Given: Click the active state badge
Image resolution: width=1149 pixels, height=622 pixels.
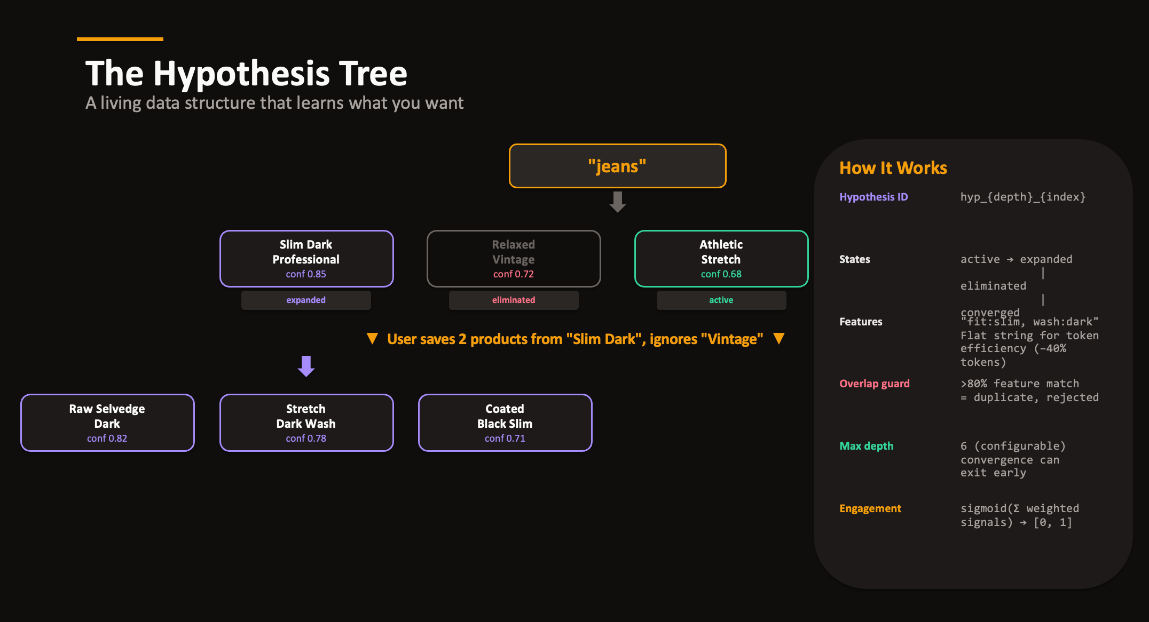Looking at the screenshot, I should [721, 300].
